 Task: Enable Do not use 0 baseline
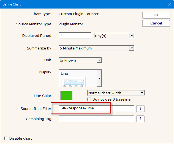click(x=89, y=99)
